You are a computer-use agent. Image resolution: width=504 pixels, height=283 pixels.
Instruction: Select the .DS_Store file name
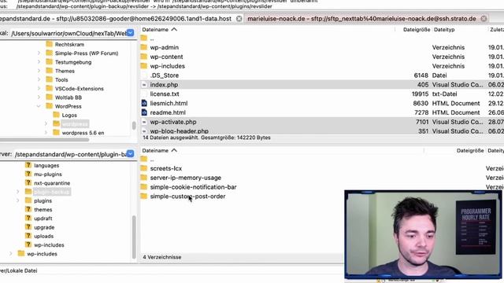165,75
